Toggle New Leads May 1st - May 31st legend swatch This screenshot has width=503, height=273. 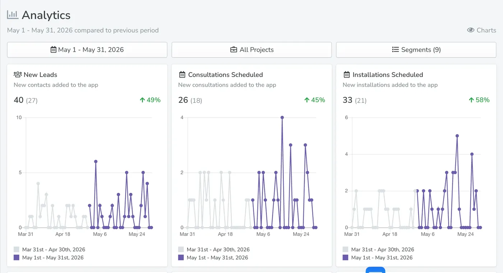pyautogui.click(x=17, y=258)
